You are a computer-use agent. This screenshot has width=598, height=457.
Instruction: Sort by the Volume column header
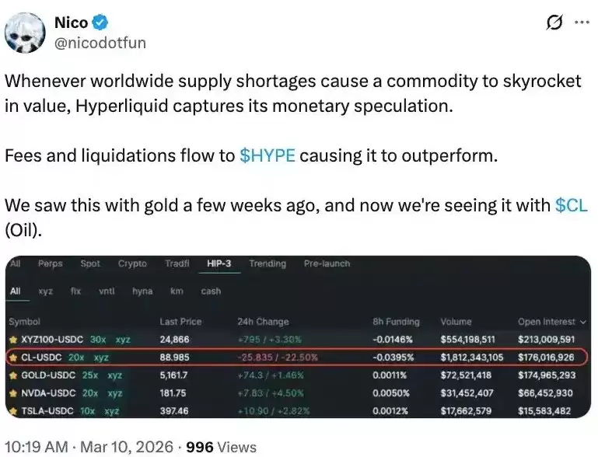click(x=456, y=322)
